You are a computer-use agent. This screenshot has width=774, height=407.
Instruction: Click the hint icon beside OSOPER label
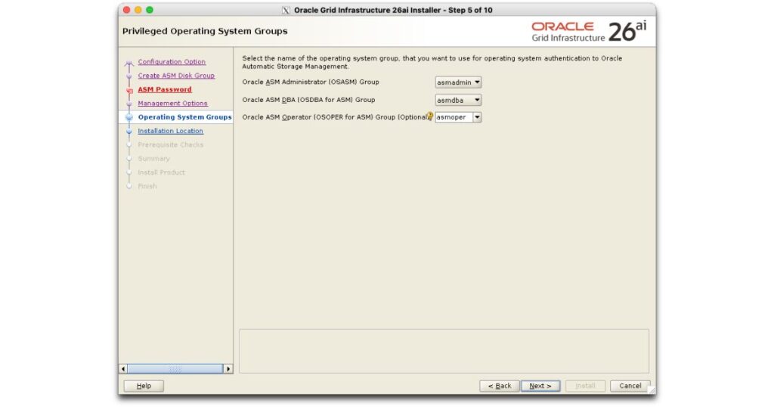coord(430,117)
